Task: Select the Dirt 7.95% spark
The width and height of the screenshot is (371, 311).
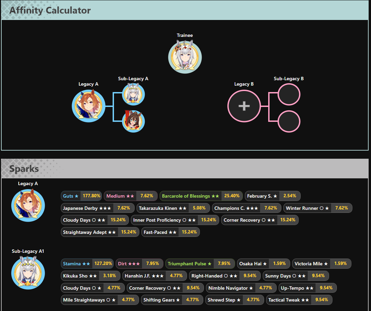Action: pyautogui.click(x=140, y=264)
